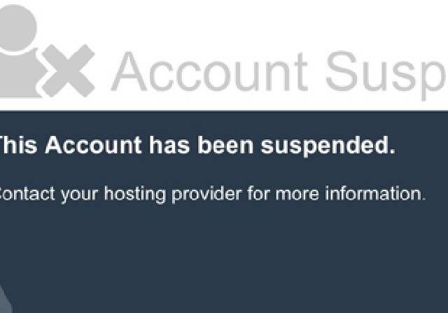The width and height of the screenshot is (448, 313).
Task: Click the bold 'This Account has been suspended.' message
Action: 197,146
